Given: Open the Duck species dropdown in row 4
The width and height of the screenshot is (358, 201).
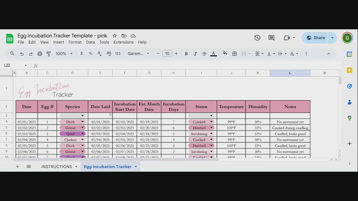Looking at the screenshot, I should [x=83, y=122].
